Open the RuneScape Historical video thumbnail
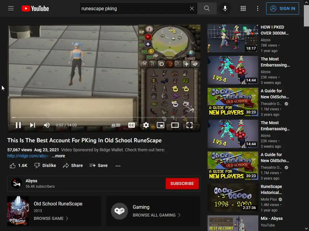Screen dimensions: 309x231 pos(233,198)
